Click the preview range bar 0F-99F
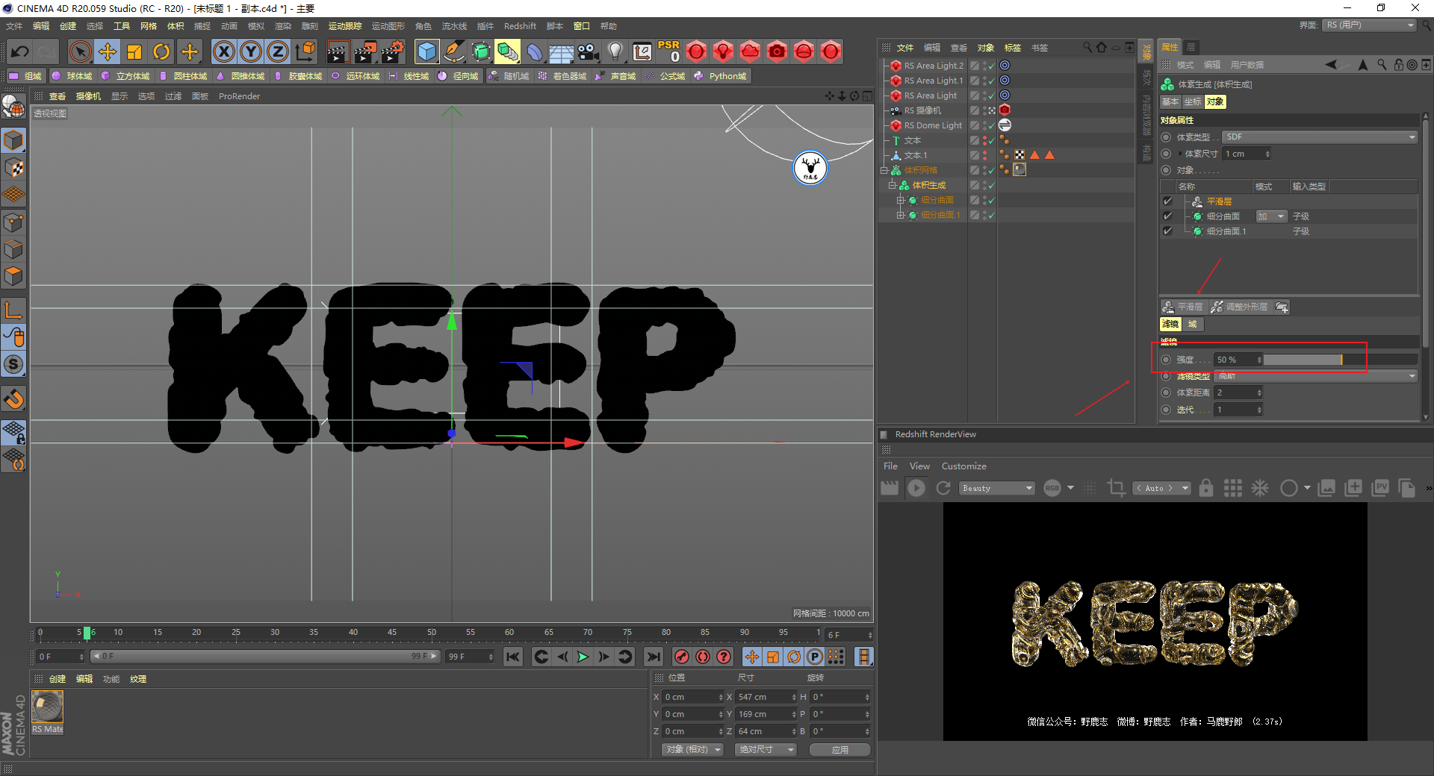This screenshot has height=776, width=1434. point(264,657)
